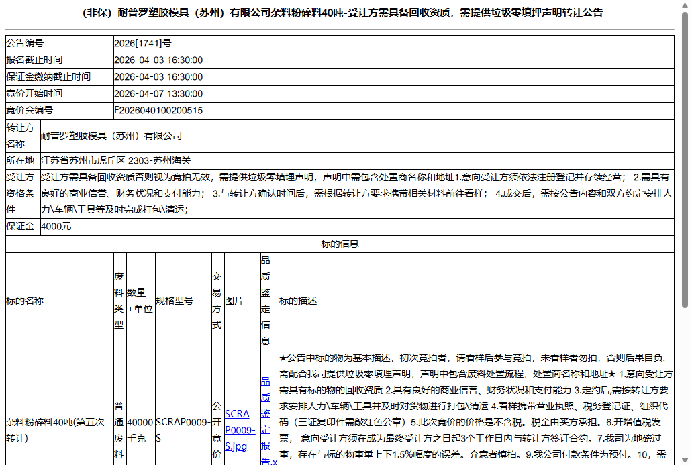Open the SCRAP0009-S.jpg image link
This screenshot has width=690, height=465.
coord(240,431)
